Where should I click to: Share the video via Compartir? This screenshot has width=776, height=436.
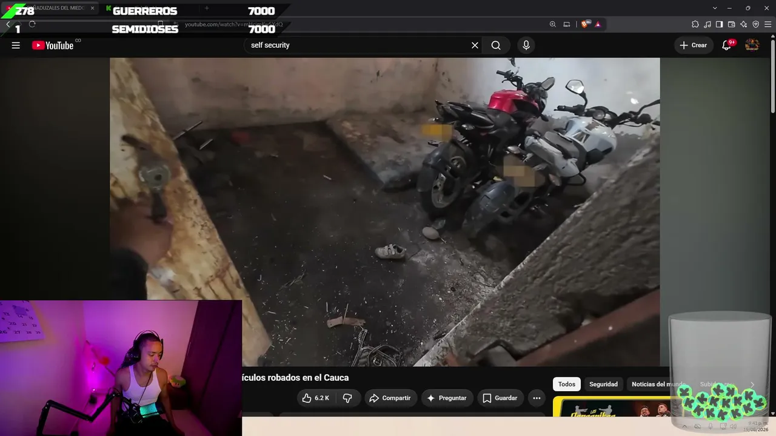[390, 398]
